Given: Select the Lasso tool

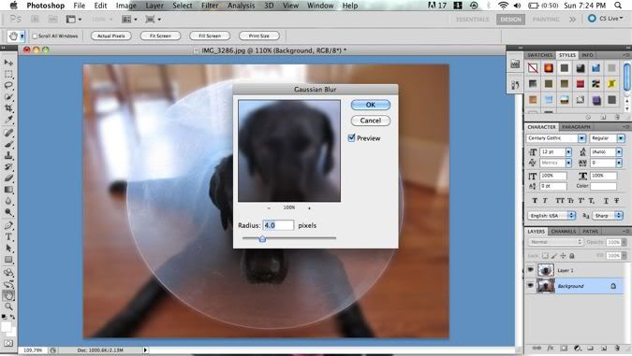Looking at the screenshot, I should click(8, 85).
